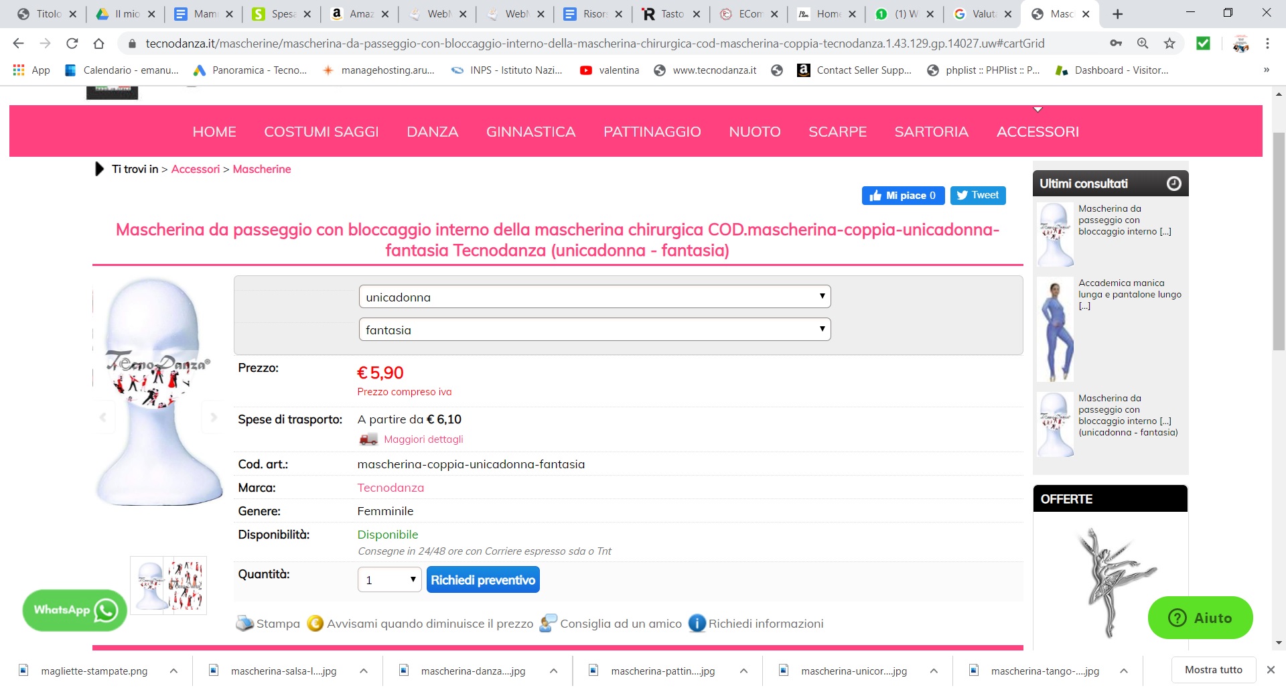Expand mascherina-tango download options
The image size is (1286, 690).
point(1124,671)
